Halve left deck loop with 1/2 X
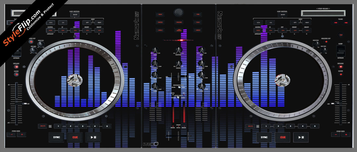Image resolution: width=357 pixels, height=152 pixels. coord(51,23)
